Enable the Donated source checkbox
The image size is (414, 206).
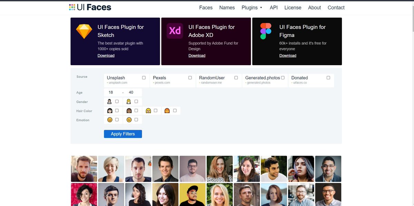click(x=328, y=78)
